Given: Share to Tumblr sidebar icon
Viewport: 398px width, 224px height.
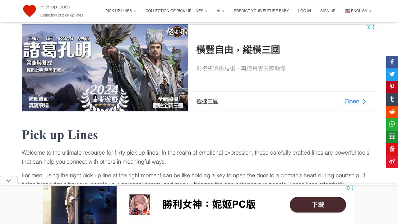Looking at the screenshot, I should pyautogui.click(x=392, y=99).
